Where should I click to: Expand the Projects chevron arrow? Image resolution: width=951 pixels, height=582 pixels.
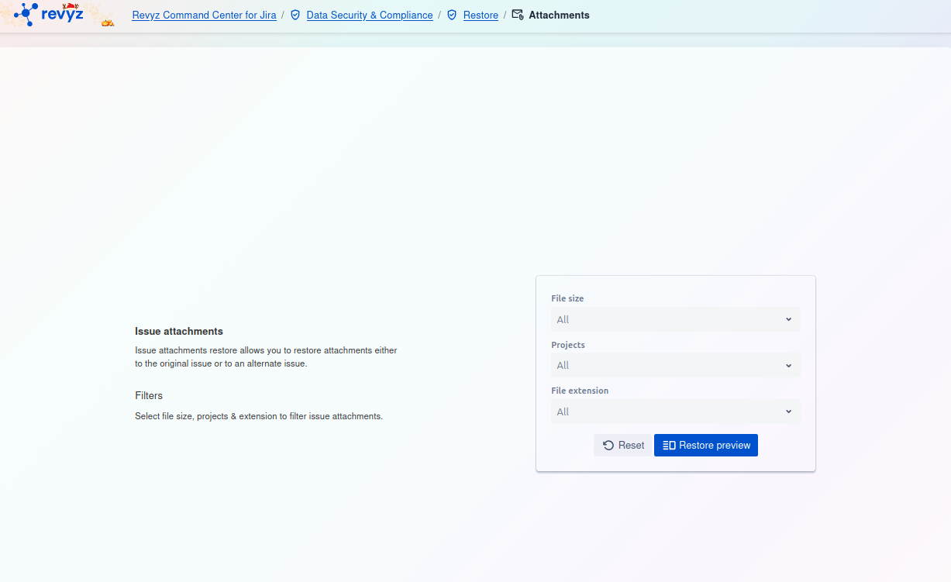[x=788, y=366]
